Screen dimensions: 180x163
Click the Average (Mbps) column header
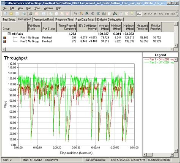click(x=104, y=27)
